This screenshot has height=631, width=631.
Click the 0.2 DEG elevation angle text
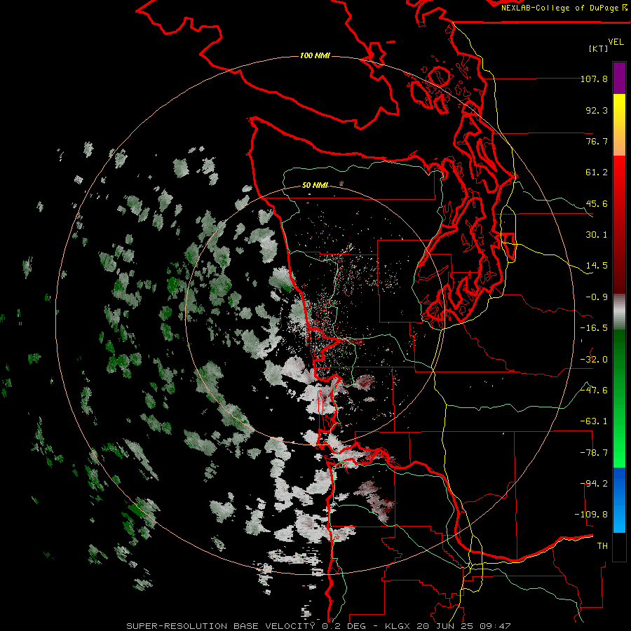click(344, 626)
